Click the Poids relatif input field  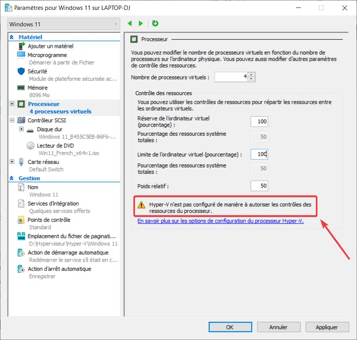[x=259, y=186]
